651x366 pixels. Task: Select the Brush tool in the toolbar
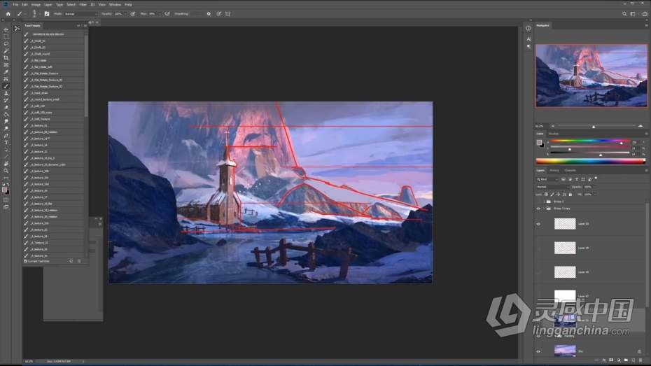(x=6, y=86)
